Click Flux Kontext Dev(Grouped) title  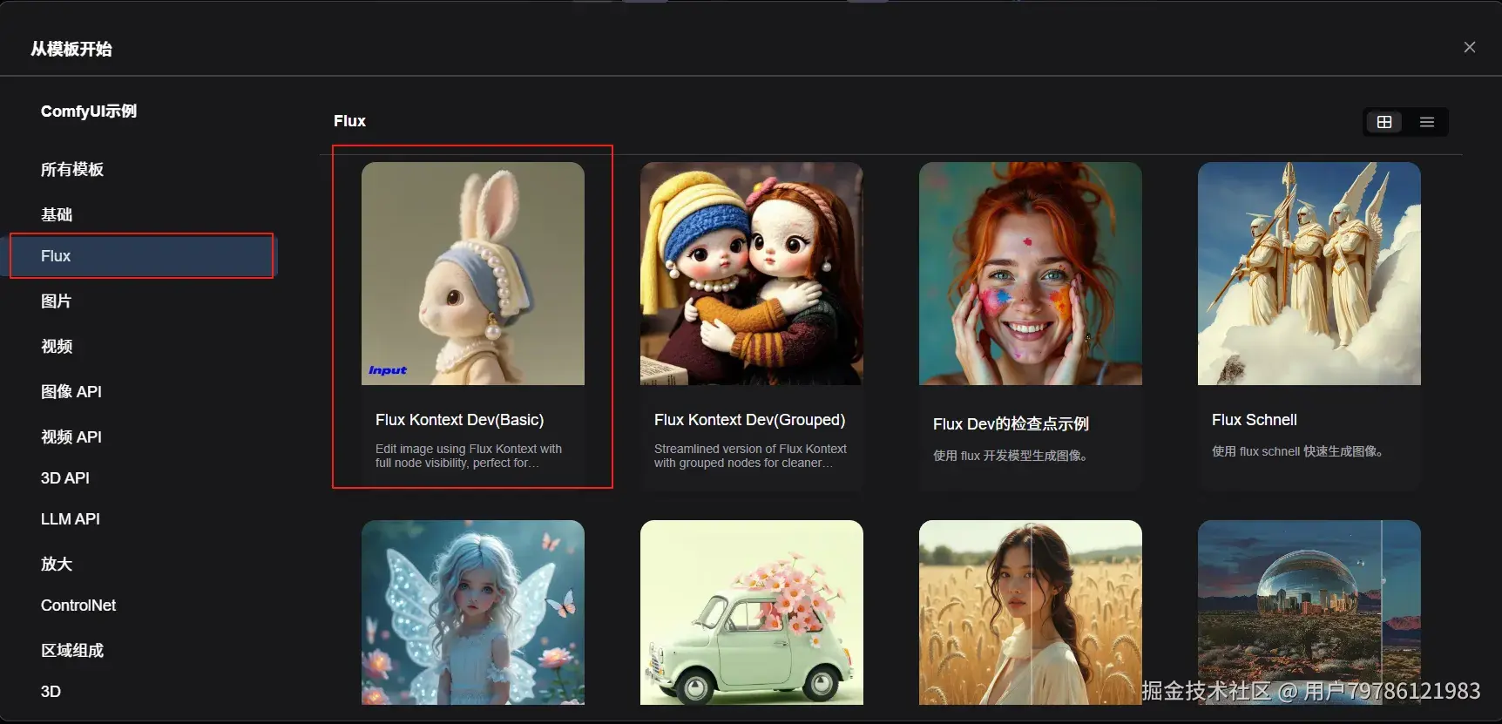pyautogui.click(x=750, y=420)
